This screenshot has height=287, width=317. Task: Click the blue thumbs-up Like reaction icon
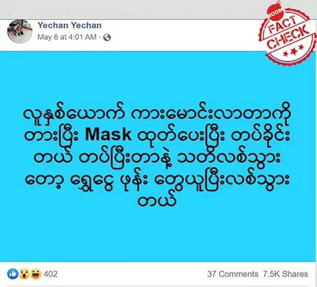tap(13, 274)
